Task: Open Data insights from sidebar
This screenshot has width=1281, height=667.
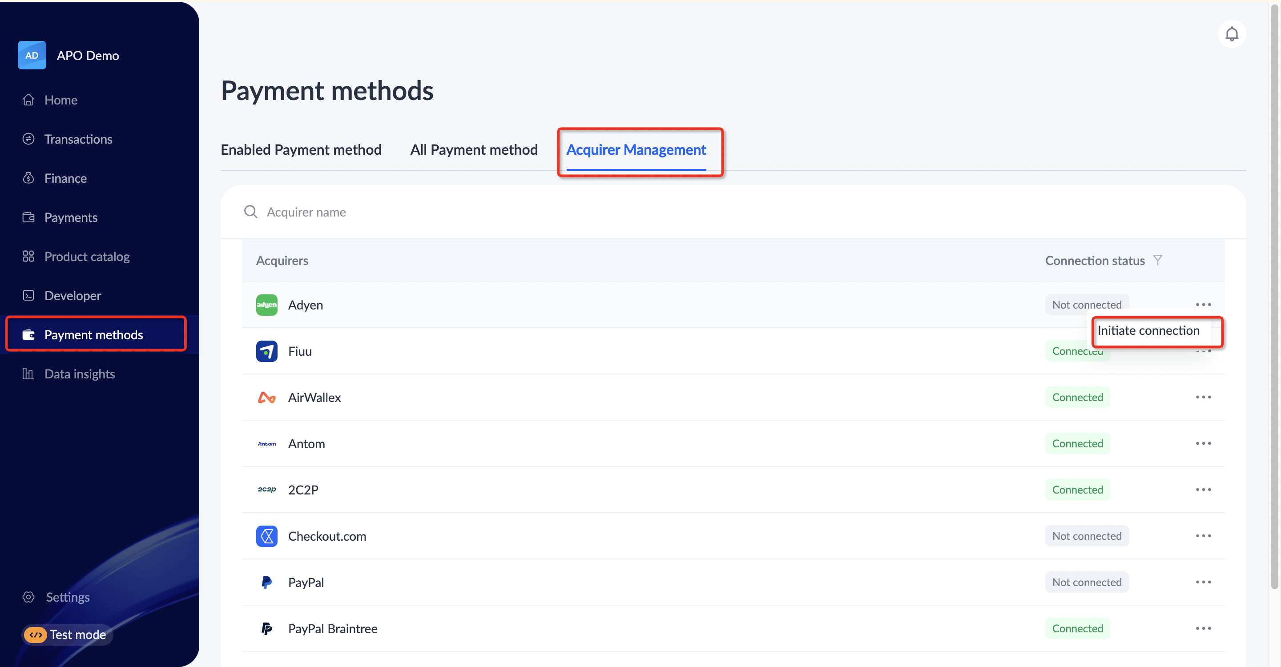Action: point(80,374)
